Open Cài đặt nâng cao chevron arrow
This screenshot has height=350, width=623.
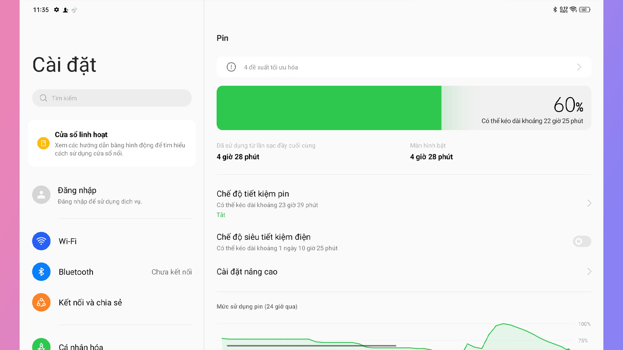point(589,272)
